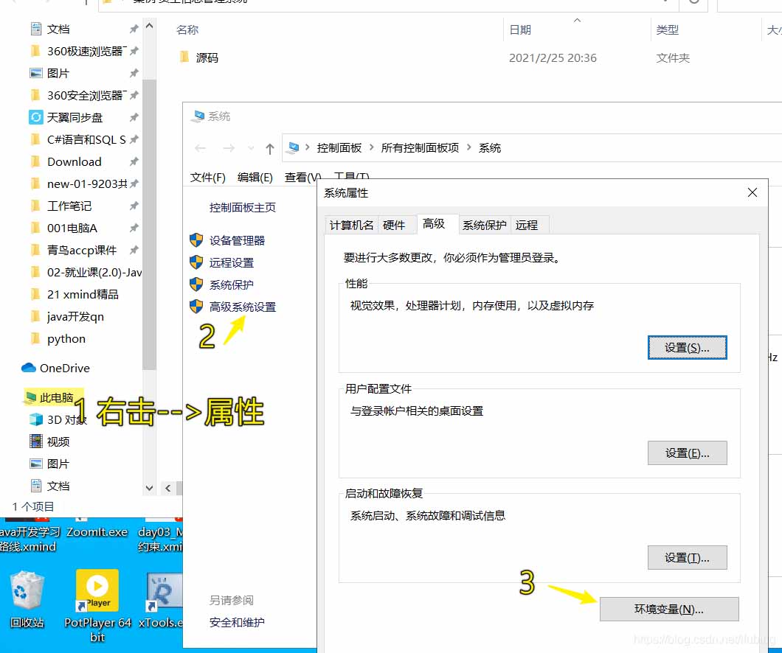Select OneDrive in the navigation pane

(56, 368)
